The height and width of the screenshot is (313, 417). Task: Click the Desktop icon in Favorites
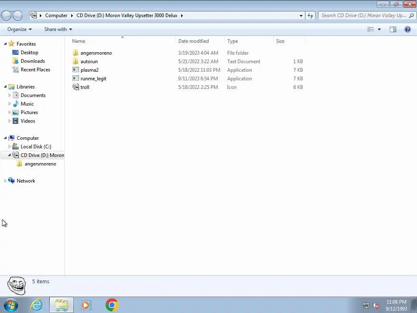click(x=15, y=53)
